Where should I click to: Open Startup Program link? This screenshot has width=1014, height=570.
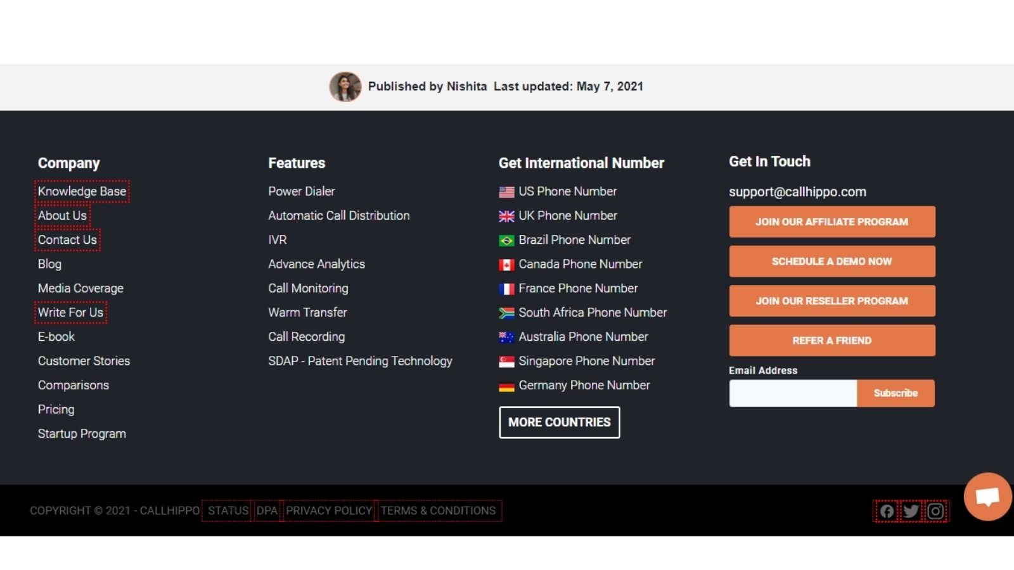coord(82,434)
